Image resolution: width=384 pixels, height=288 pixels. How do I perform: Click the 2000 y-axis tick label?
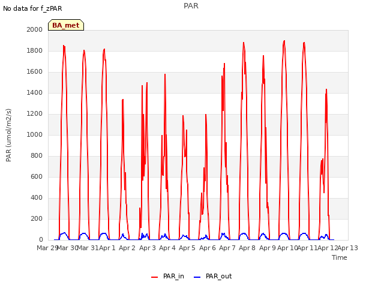tap(35, 29)
